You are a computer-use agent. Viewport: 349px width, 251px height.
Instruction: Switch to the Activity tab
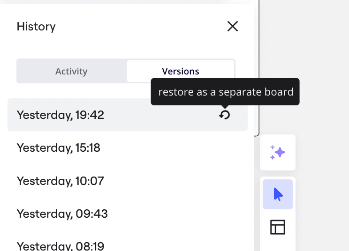71,71
